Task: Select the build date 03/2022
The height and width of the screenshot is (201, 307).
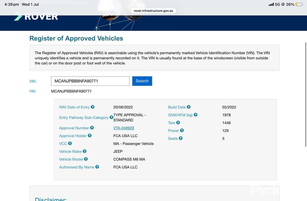Action: [229, 107]
